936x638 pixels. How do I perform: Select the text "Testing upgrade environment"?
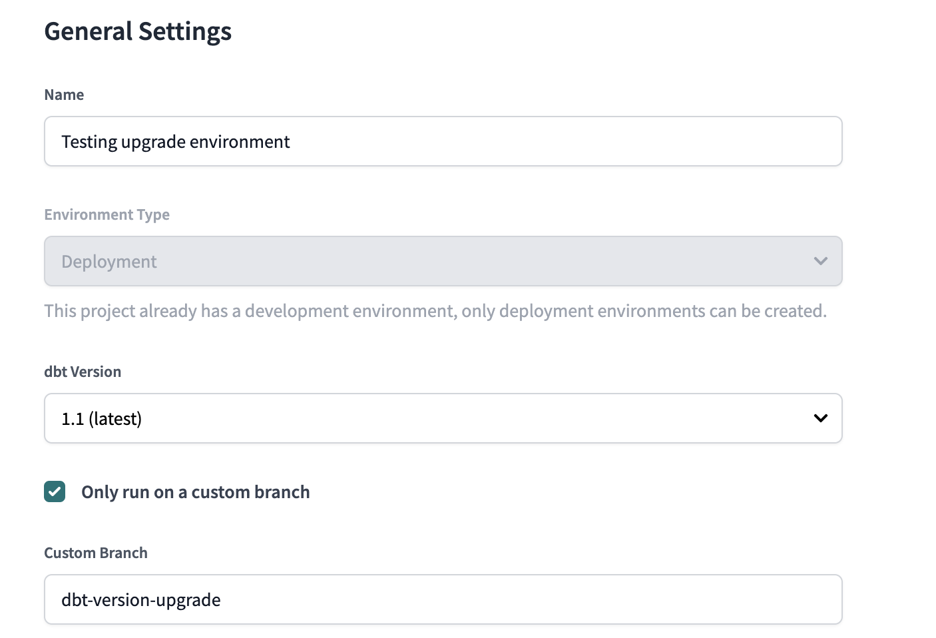point(175,141)
